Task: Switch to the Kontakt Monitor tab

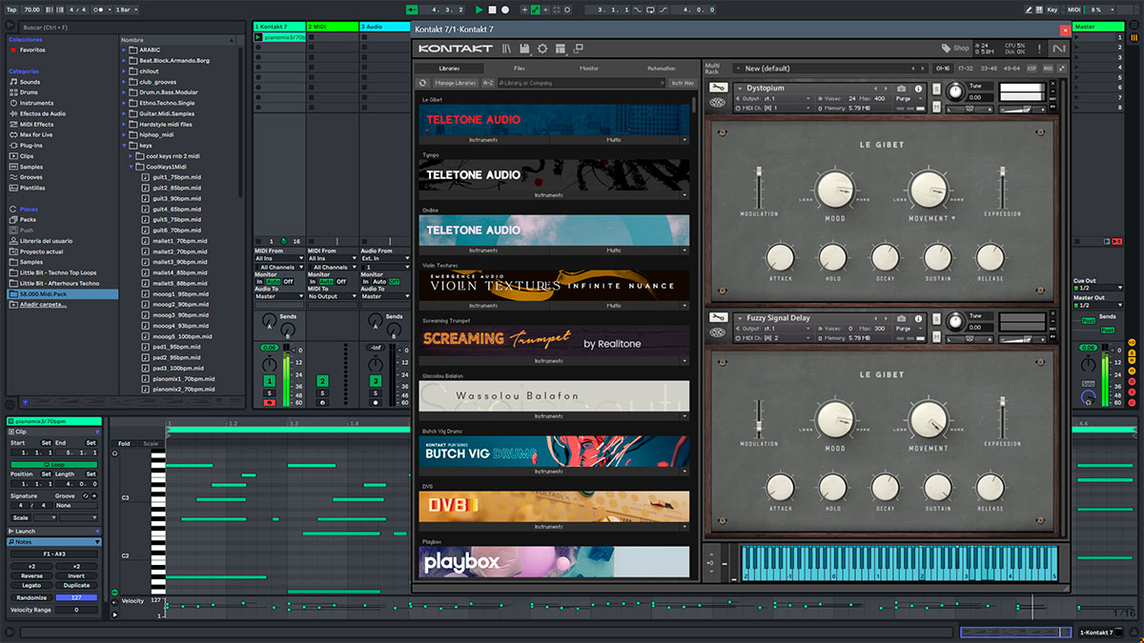Action: point(589,69)
